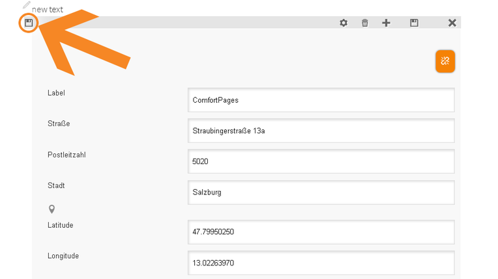Click the orange unlink button

click(x=445, y=61)
